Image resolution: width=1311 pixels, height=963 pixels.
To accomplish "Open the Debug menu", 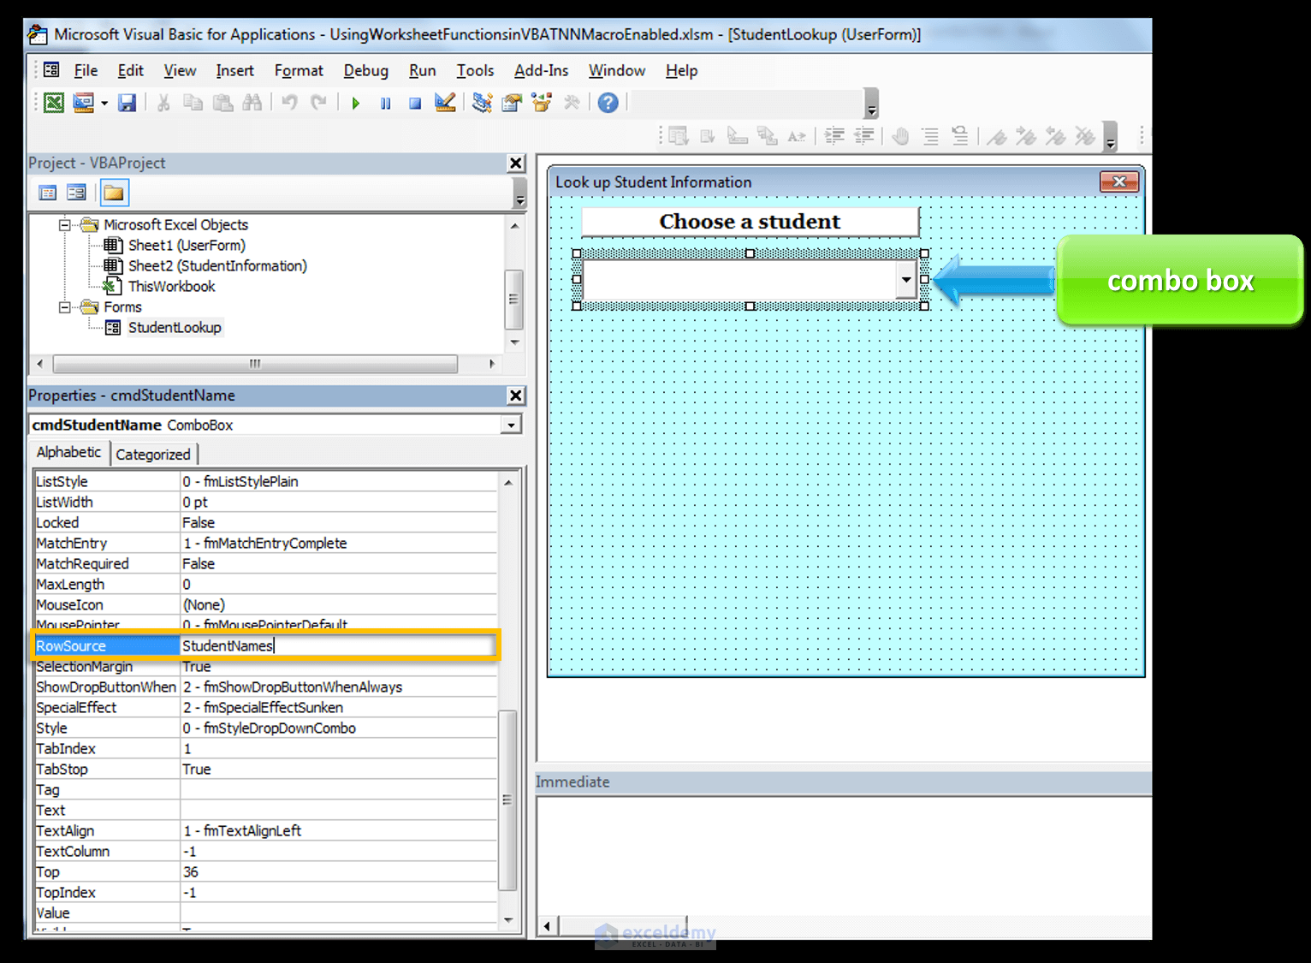I will 365,71.
